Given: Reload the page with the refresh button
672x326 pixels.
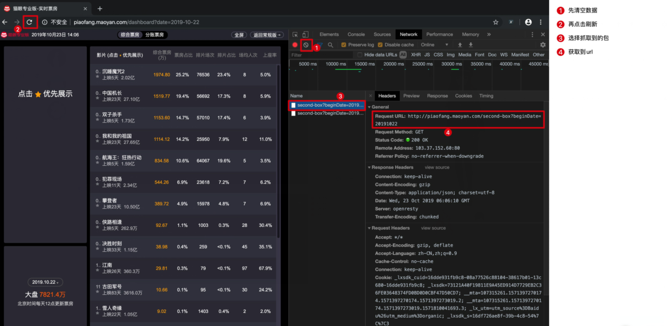Looking at the screenshot, I should (x=30, y=22).
